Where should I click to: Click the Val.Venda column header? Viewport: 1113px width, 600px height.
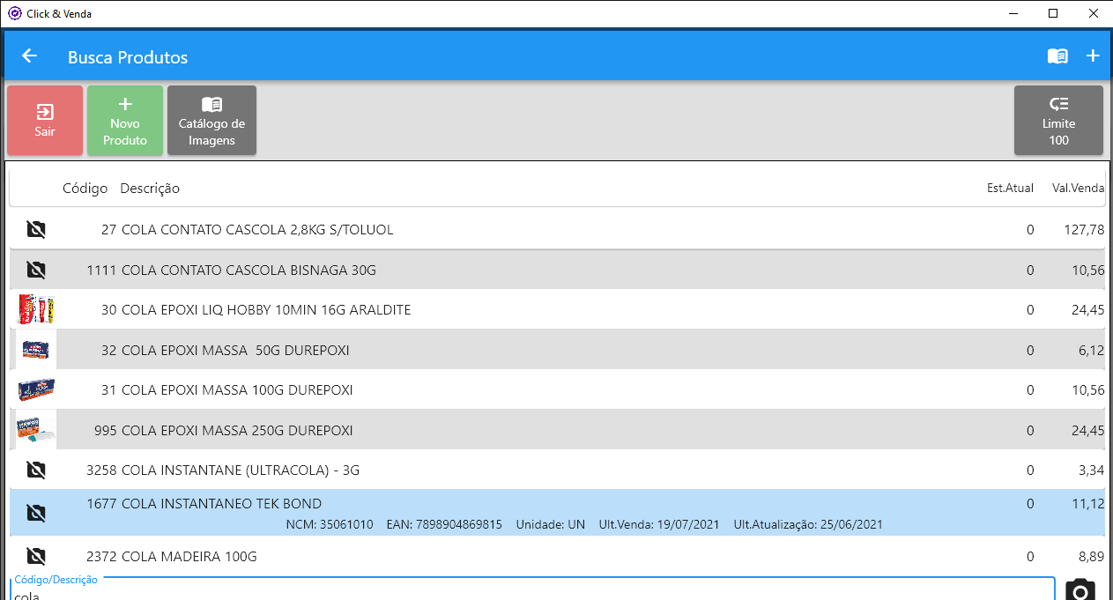1079,189
